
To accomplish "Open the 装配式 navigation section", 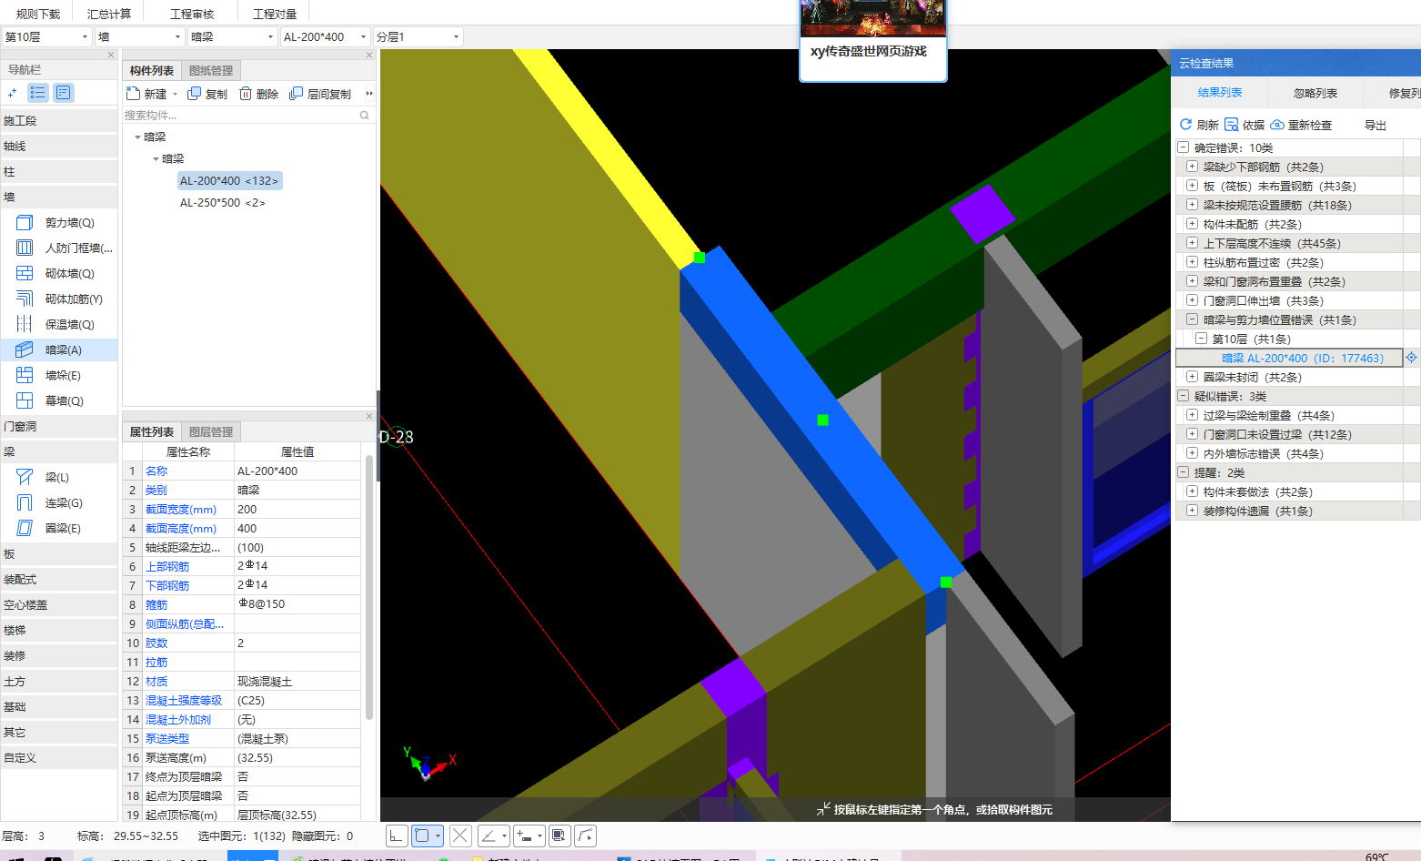I will 59,579.
